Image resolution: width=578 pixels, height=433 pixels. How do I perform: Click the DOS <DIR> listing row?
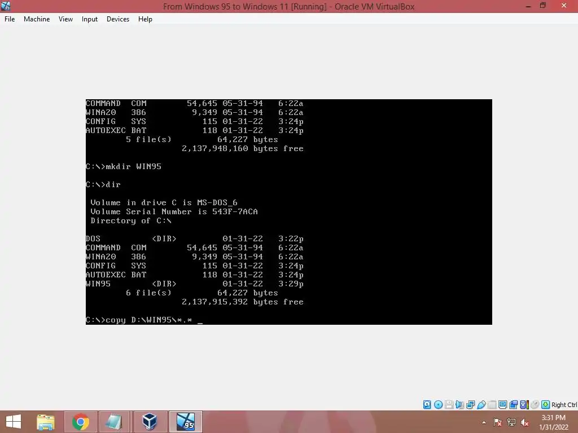tap(195, 238)
